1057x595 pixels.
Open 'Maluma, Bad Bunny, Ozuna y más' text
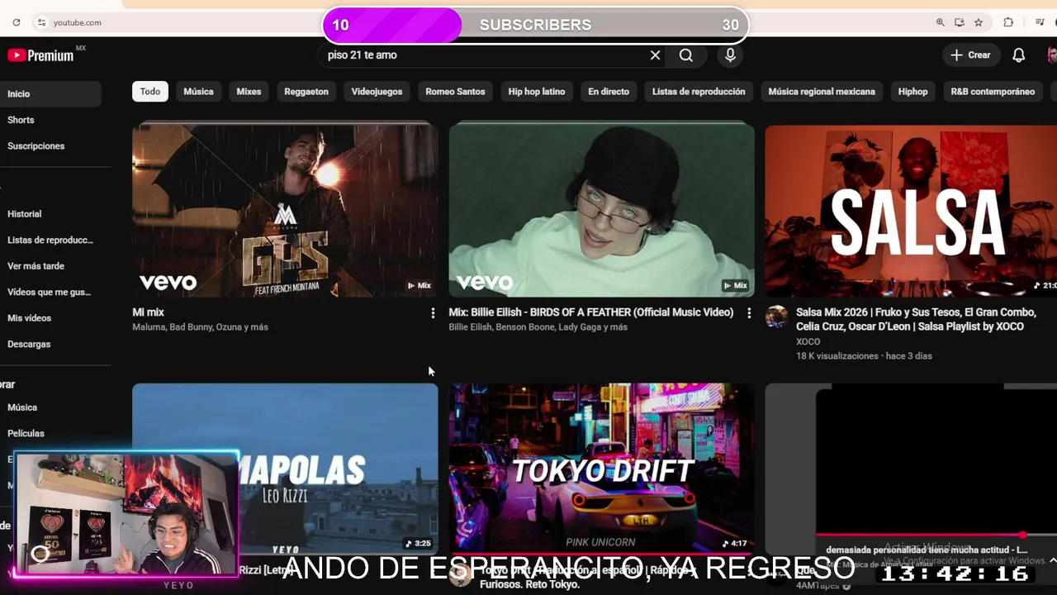pos(201,327)
